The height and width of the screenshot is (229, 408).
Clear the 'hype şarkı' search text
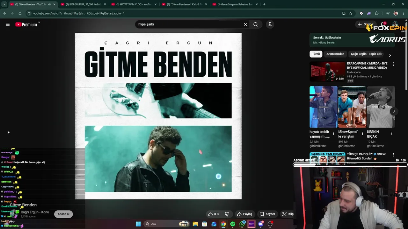tap(245, 24)
